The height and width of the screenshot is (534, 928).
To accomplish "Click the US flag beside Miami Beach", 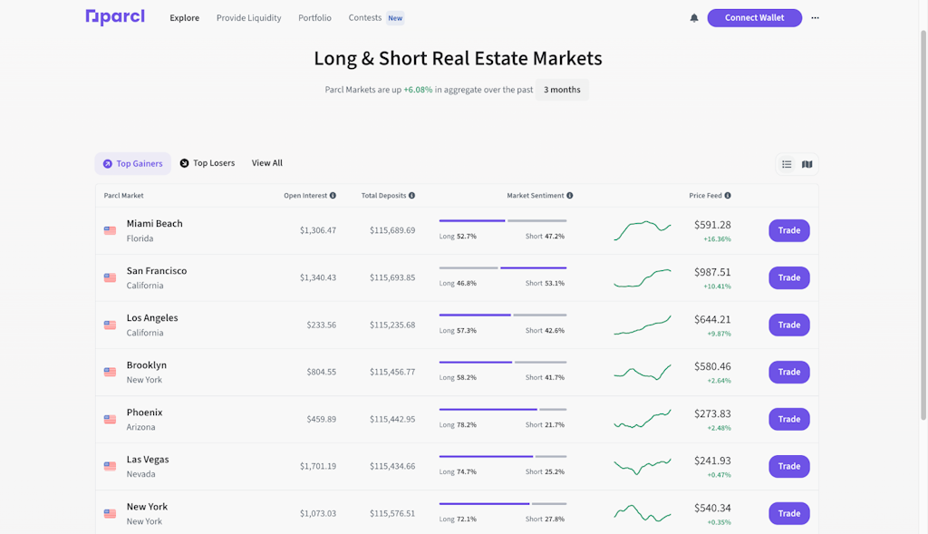I will click(x=110, y=231).
